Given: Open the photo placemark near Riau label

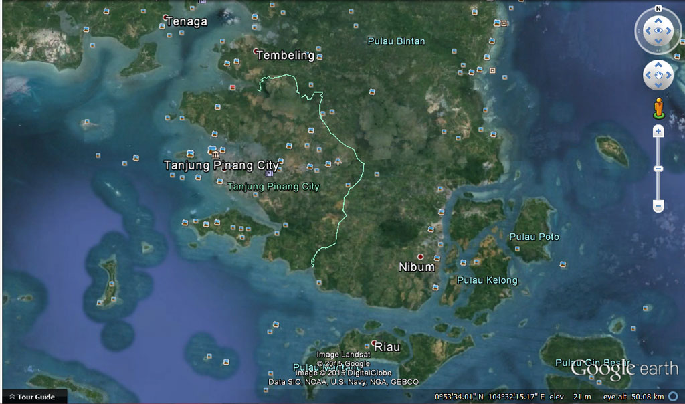Looking at the screenshot, I should [367, 346].
